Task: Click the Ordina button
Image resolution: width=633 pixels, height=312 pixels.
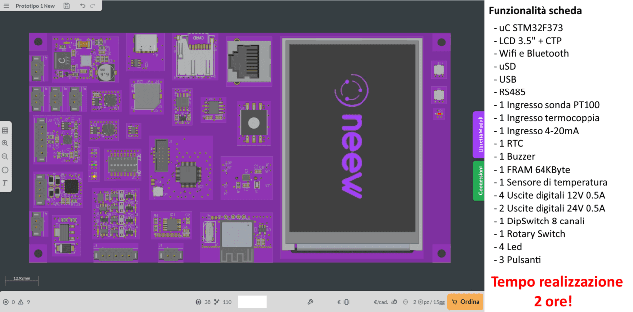Action: click(x=465, y=302)
